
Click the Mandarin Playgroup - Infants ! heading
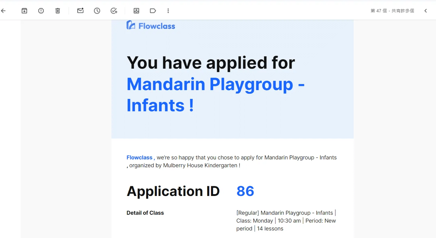[x=216, y=94]
